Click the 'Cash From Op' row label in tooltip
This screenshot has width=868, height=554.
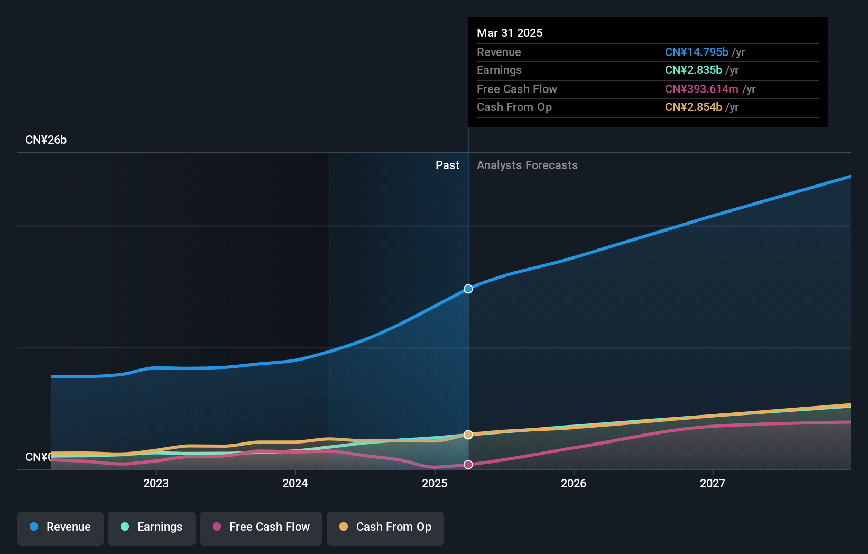(514, 107)
